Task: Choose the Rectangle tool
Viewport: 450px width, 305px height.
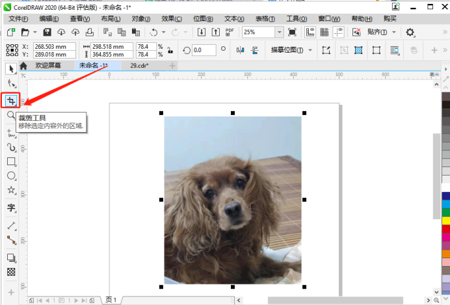Action: pos(11,161)
